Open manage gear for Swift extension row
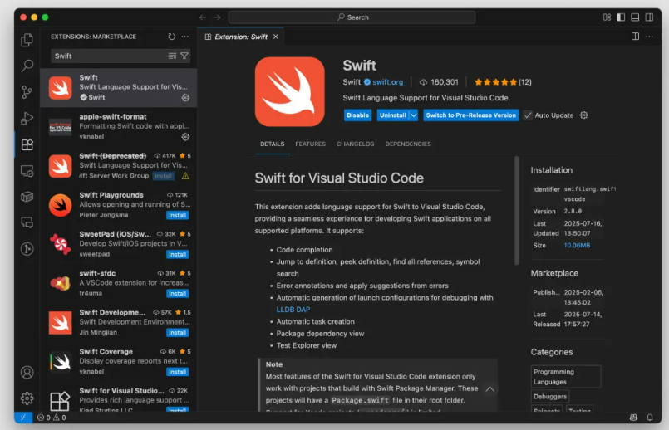The width and height of the screenshot is (669, 430). [185, 98]
